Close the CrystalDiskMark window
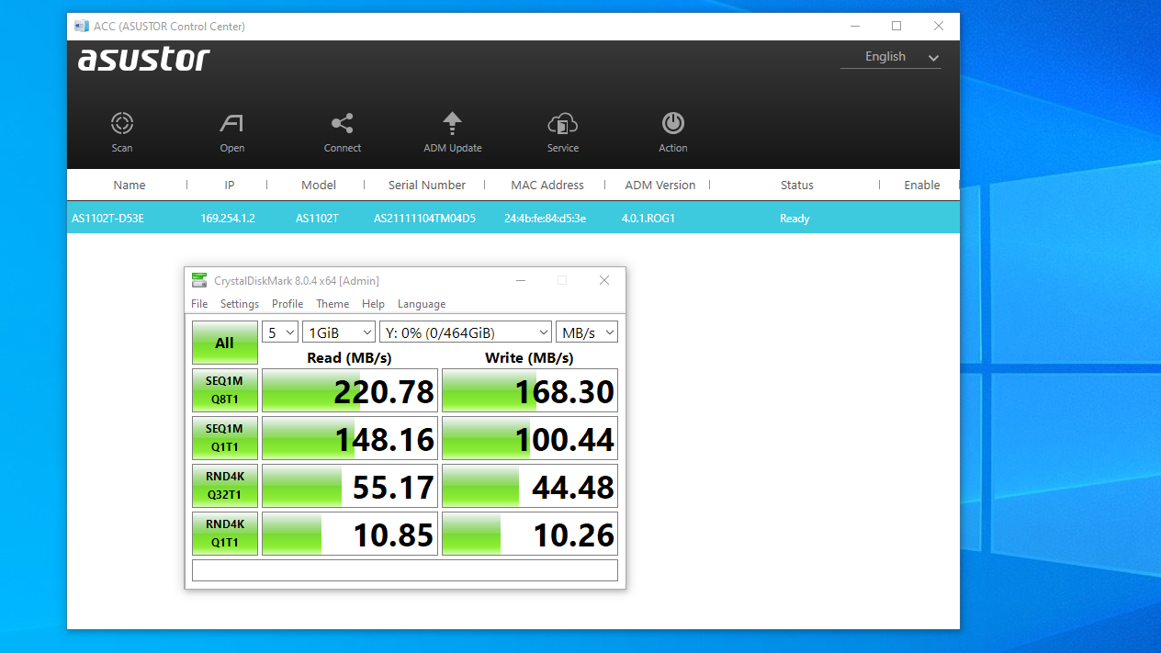1161x653 pixels. point(604,280)
